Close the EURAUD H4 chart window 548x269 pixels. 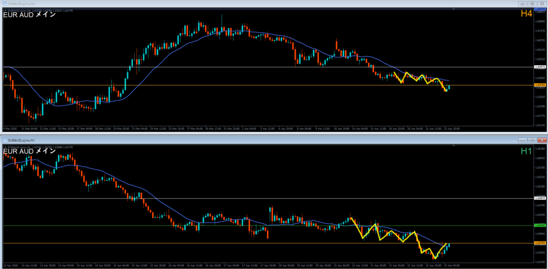541,3
